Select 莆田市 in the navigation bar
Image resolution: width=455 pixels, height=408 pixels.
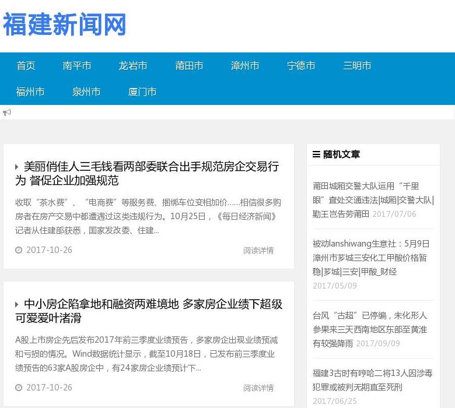point(189,65)
